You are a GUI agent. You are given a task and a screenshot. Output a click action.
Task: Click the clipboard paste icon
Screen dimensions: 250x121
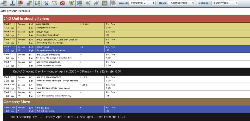54,3
